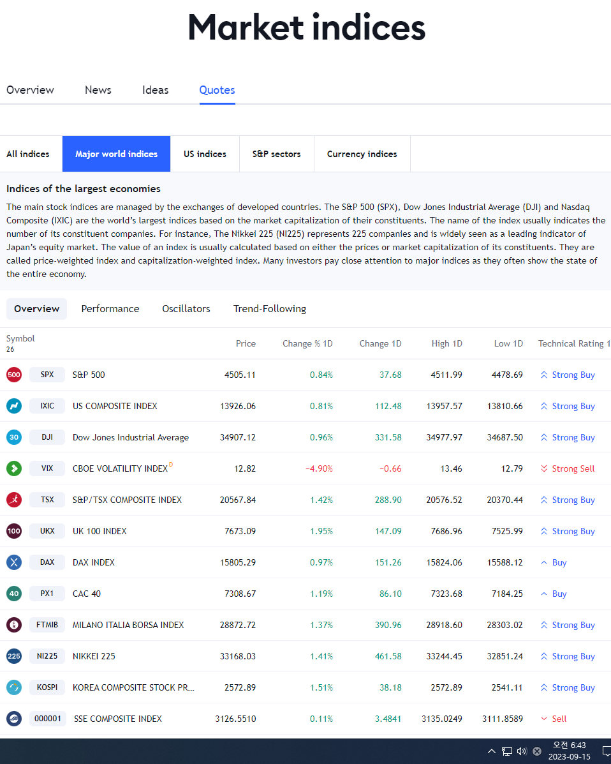This screenshot has height=764, width=611.
Task: Switch table to Oscillators view
Action: click(186, 309)
